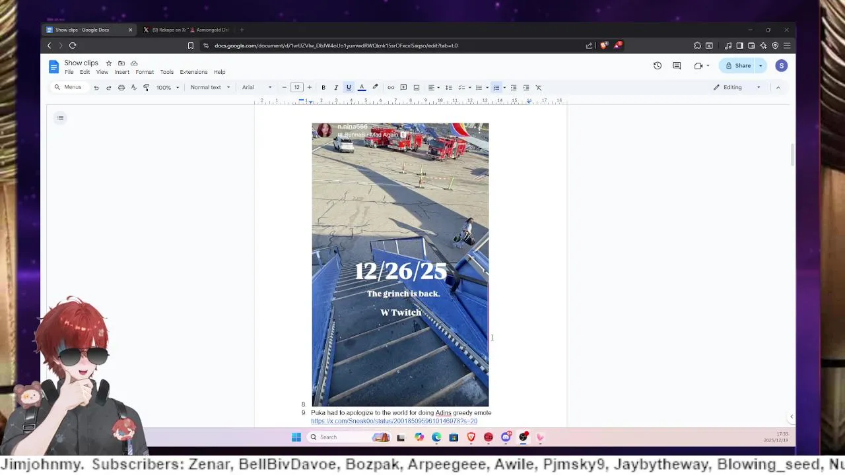Open the text alignment dropdown
Image resolution: width=845 pixels, height=475 pixels.
433,88
